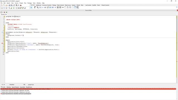Pick the TRadioButton component icon
This screenshot has height=100, width=178.
55,7
